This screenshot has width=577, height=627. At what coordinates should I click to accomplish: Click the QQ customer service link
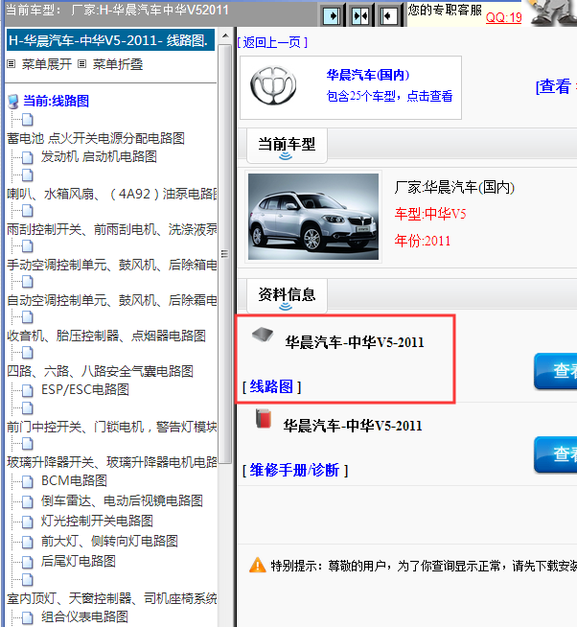pos(503,17)
